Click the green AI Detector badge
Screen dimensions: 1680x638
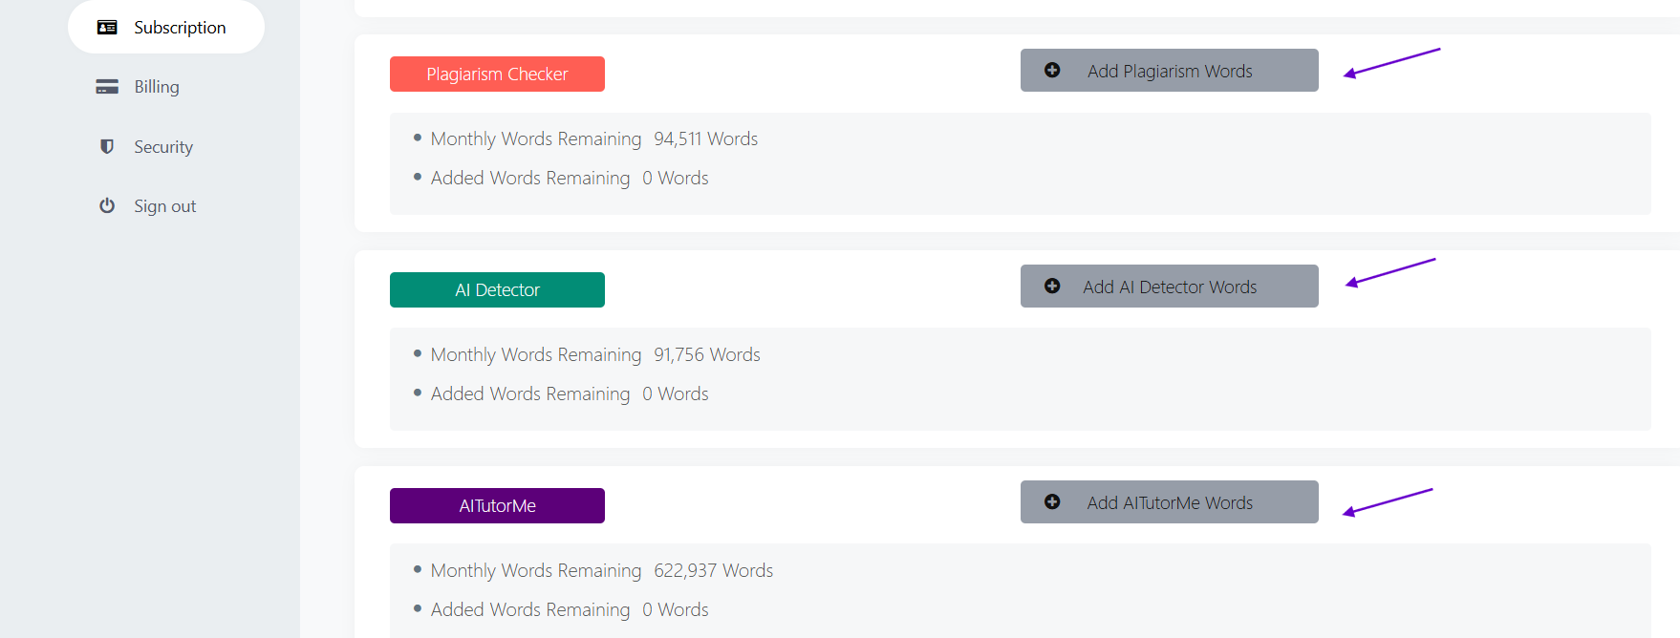point(497,290)
